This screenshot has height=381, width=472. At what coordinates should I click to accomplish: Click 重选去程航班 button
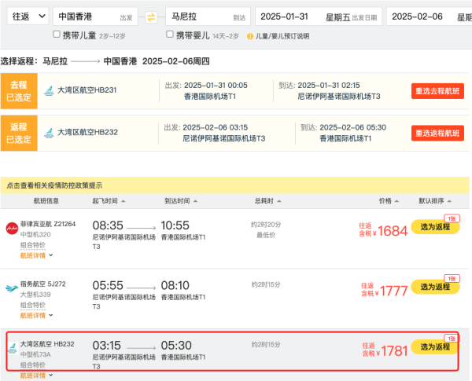tap(437, 91)
